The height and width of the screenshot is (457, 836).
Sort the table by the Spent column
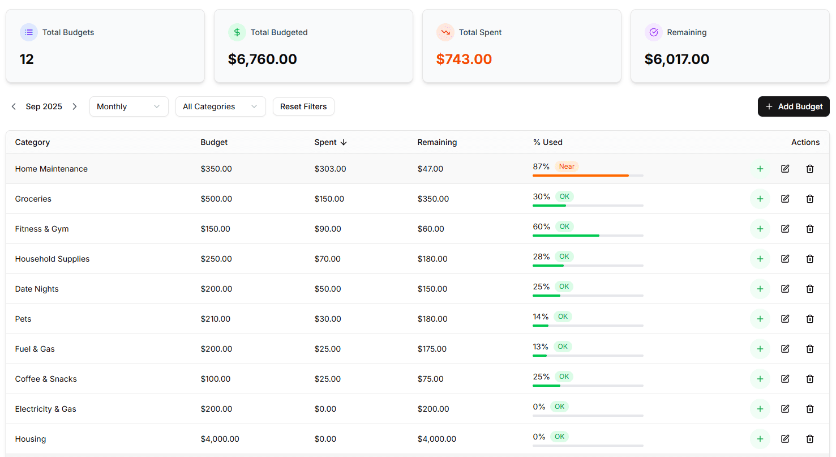pos(331,142)
